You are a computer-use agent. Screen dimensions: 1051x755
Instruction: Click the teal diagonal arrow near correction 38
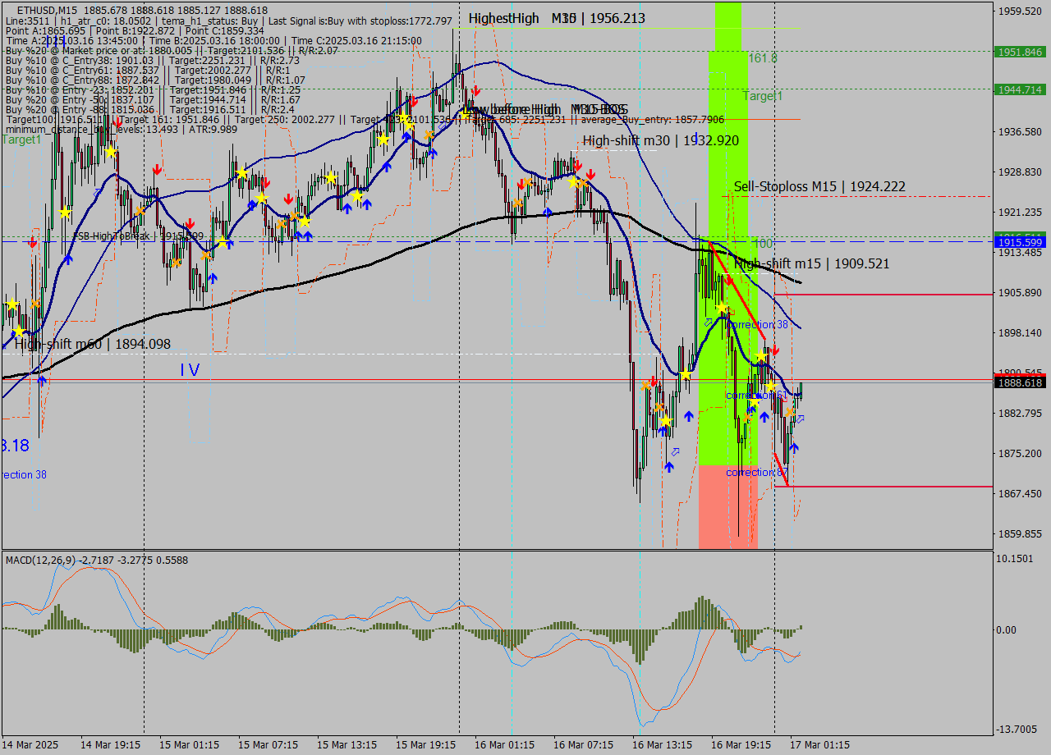[709, 321]
